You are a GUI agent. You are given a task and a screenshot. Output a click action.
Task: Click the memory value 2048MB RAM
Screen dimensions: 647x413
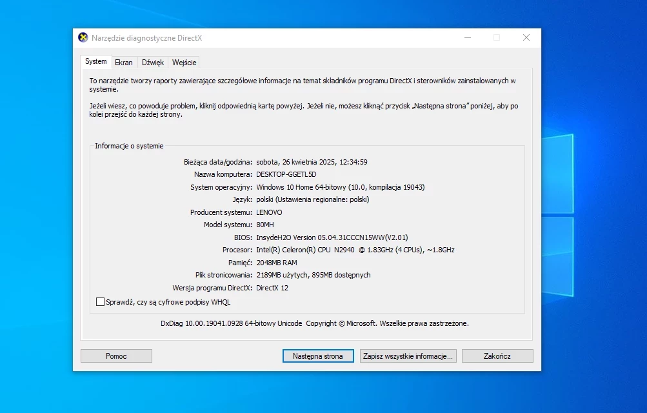[x=277, y=263]
